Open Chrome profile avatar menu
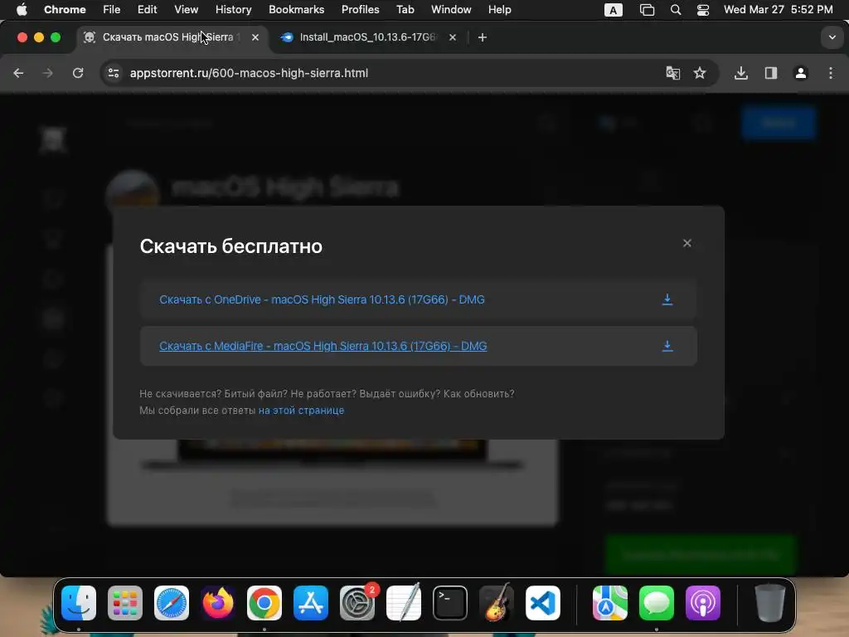The image size is (849, 637). [800, 73]
